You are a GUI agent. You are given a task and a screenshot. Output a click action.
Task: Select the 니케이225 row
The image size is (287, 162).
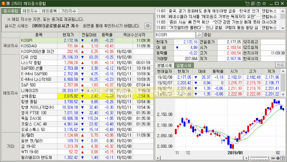87,91
